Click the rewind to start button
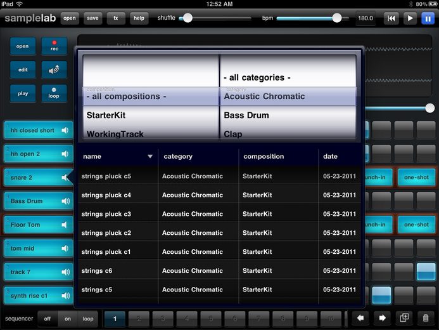 coord(391,18)
